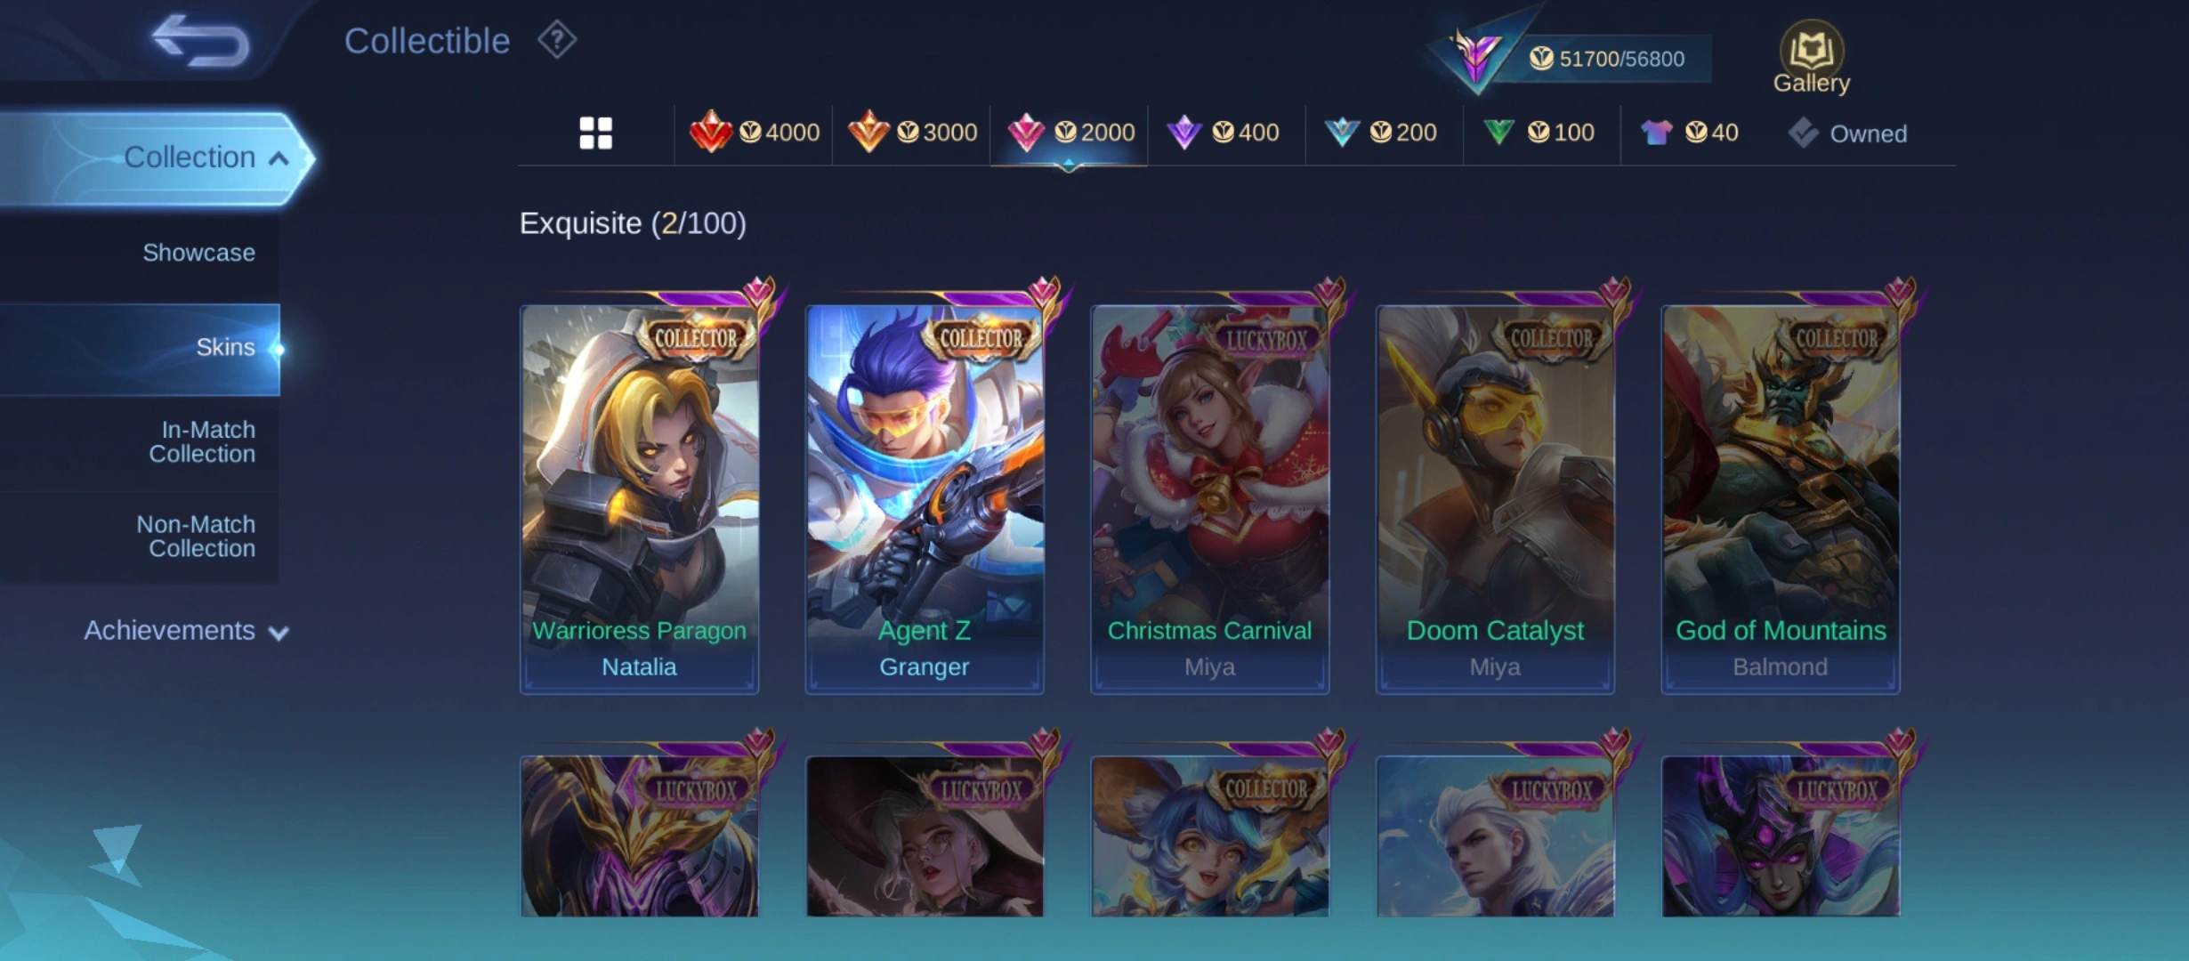Open God of Mountains Balmond skin card
Screen dimensions: 2189x961
[x=1780, y=498]
